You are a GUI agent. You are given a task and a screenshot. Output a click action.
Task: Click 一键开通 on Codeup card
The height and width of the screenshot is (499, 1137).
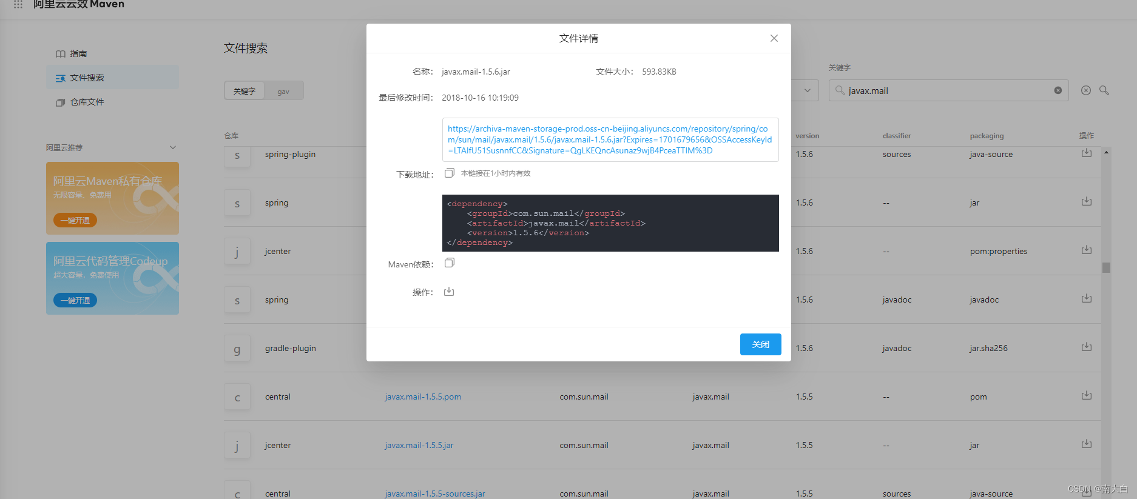(75, 300)
